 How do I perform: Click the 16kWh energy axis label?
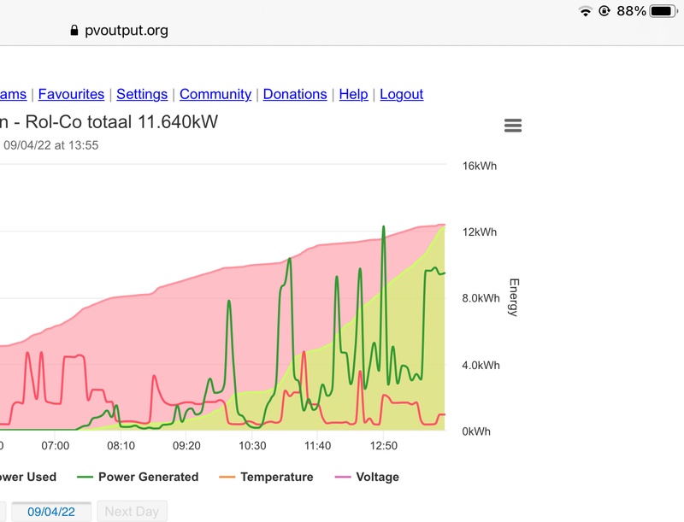(x=479, y=166)
